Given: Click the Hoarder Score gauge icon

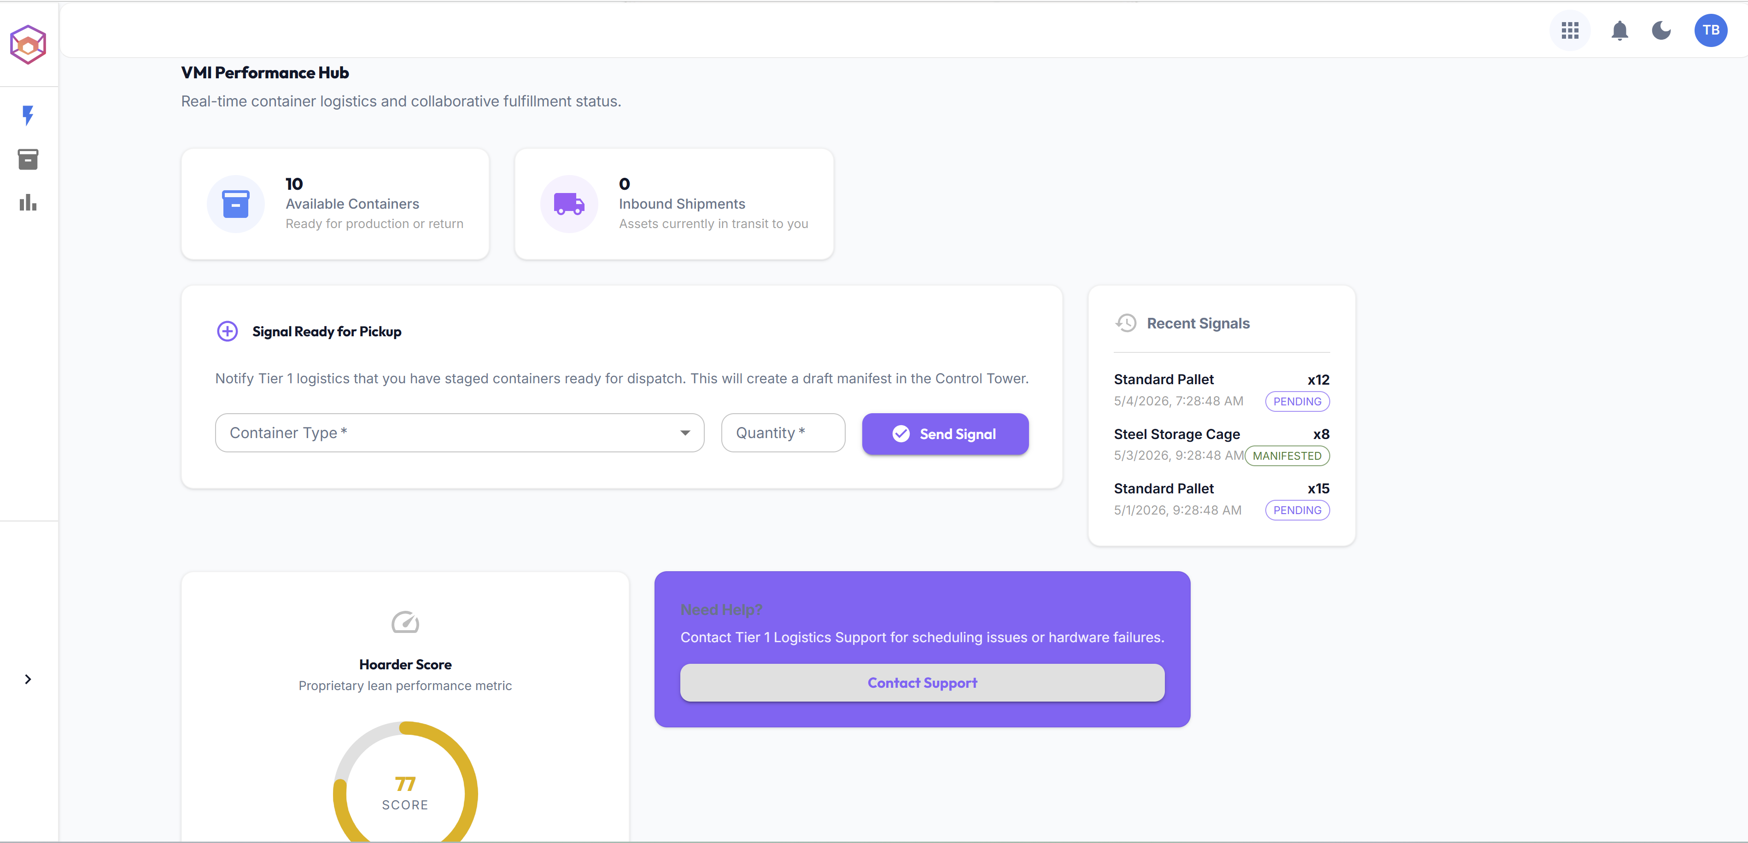Looking at the screenshot, I should 405,621.
